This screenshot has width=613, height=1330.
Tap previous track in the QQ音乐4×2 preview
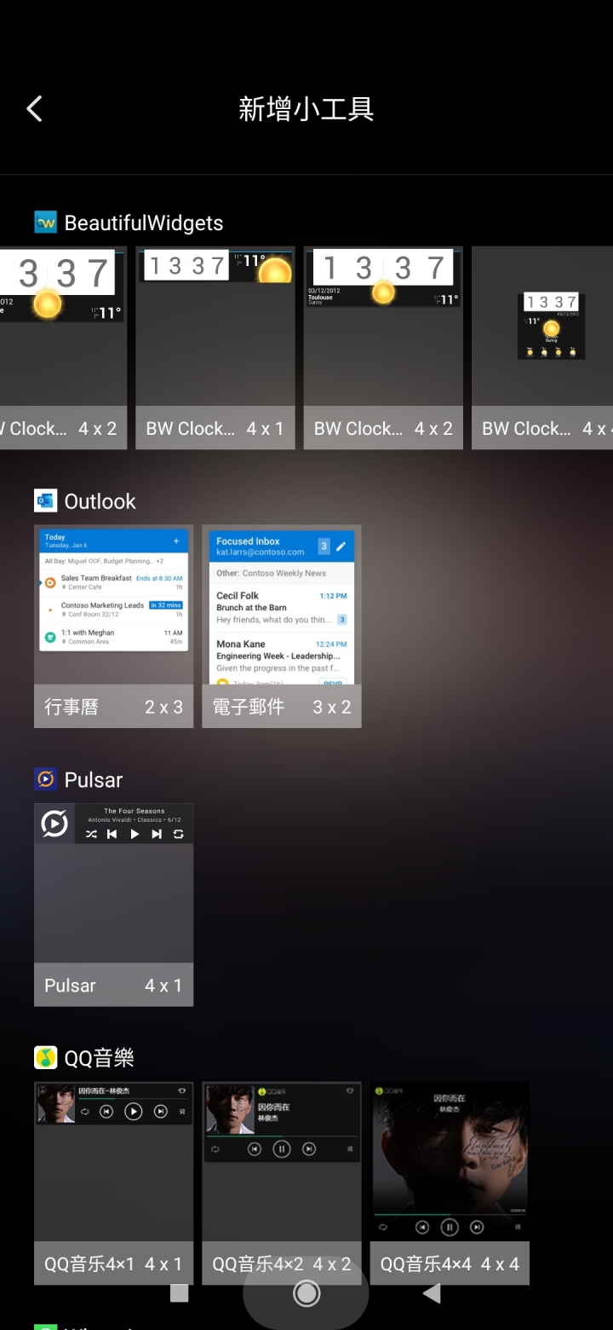pos(254,1149)
